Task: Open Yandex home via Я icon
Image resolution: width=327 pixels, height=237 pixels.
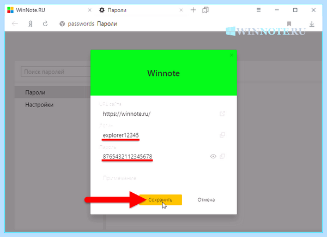Action: pos(30,24)
